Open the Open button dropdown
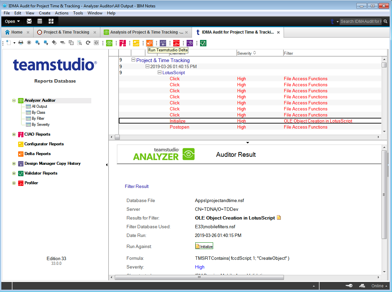Screen dimensions: 392x292 coord(12,21)
